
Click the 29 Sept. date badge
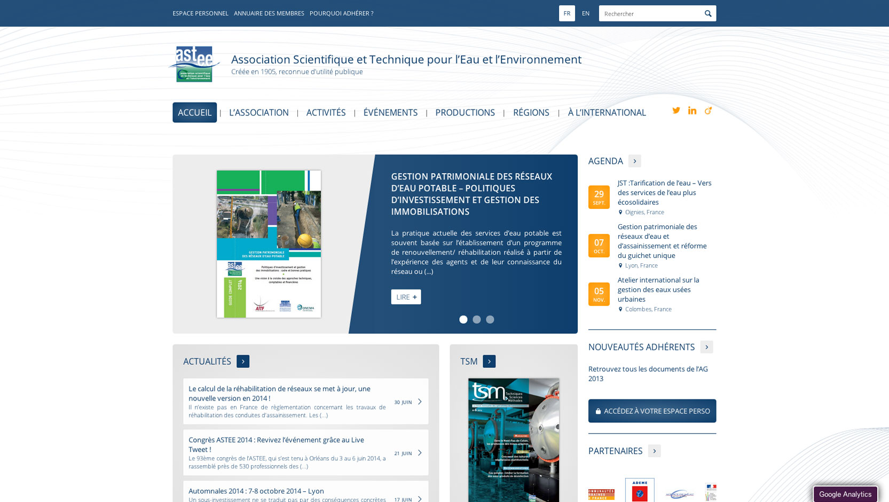tap(599, 197)
